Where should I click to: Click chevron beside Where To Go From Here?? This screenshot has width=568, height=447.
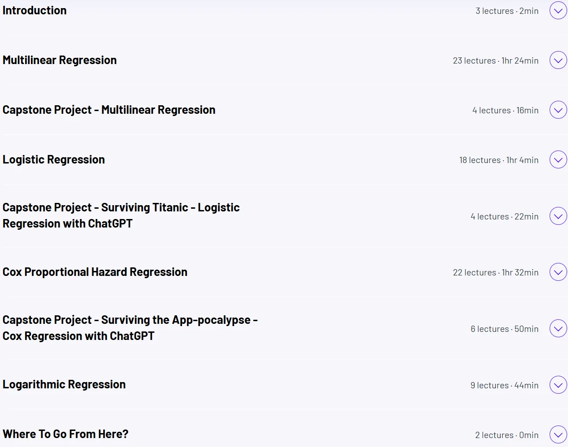click(558, 434)
